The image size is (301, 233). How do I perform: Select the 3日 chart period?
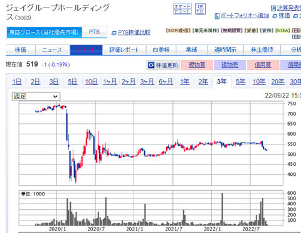[54, 82]
